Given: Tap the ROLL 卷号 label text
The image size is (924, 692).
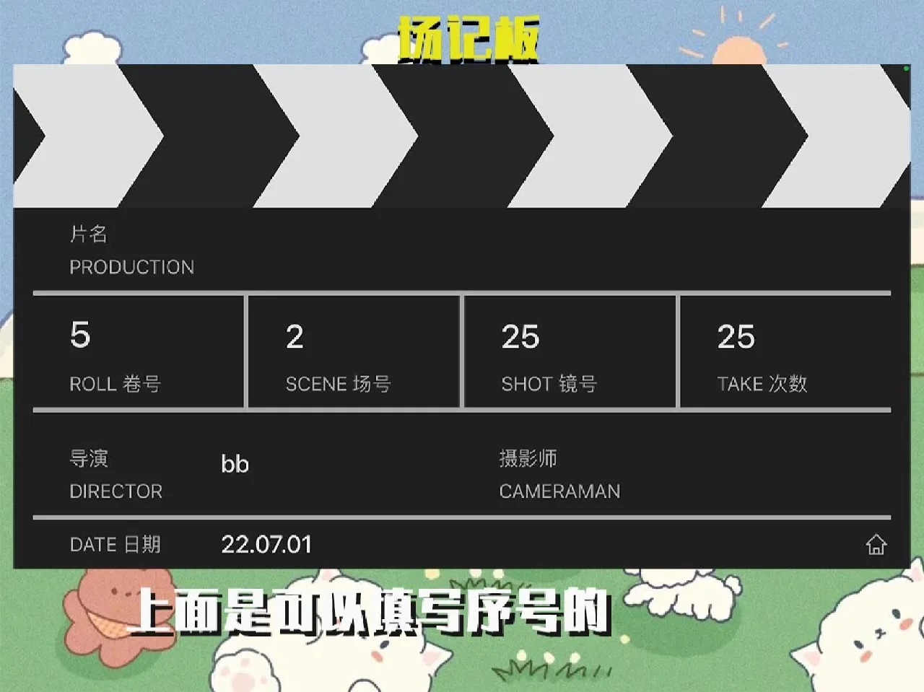Looking at the screenshot, I should [115, 384].
